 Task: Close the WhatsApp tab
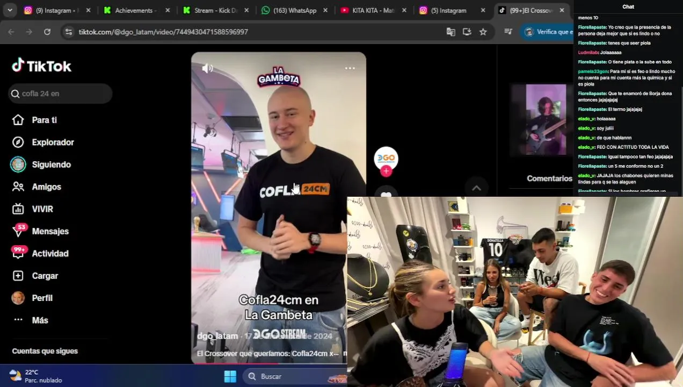(x=325, y=10)
